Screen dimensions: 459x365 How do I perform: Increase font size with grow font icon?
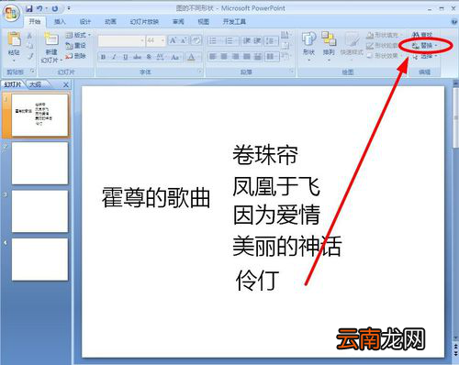[173, 40]
